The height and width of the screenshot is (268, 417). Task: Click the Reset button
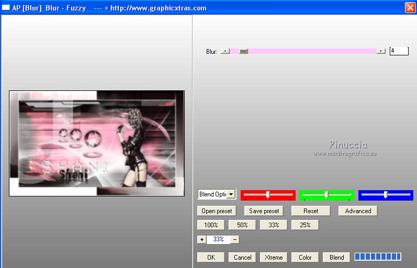coord(311,211)
